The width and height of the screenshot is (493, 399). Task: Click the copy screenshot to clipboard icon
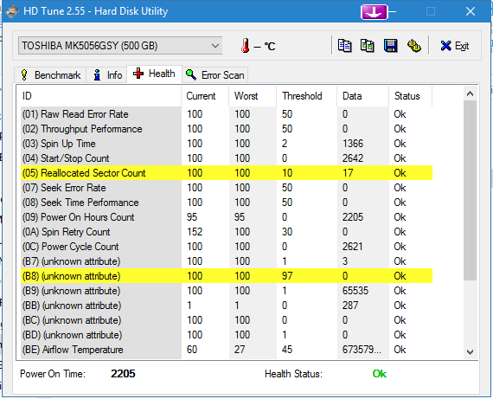368,46
